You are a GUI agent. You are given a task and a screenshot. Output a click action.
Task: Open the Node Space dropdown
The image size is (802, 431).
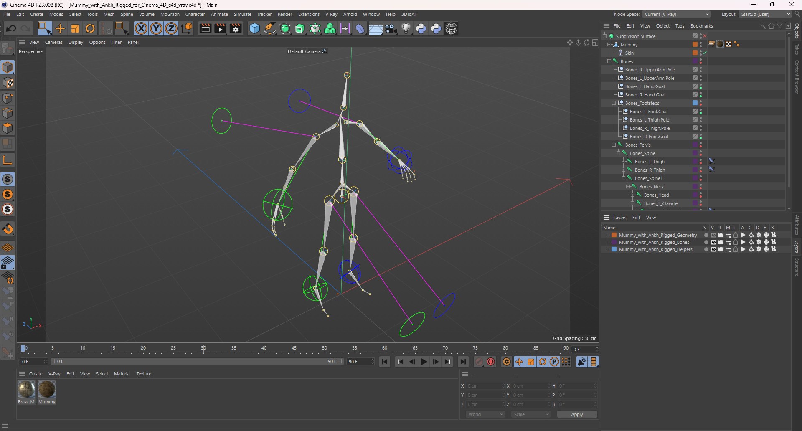pyautogui.click(x=676, y=14)
